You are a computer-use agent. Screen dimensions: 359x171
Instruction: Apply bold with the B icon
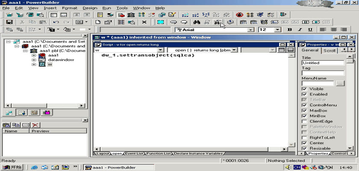pos(290,29)
